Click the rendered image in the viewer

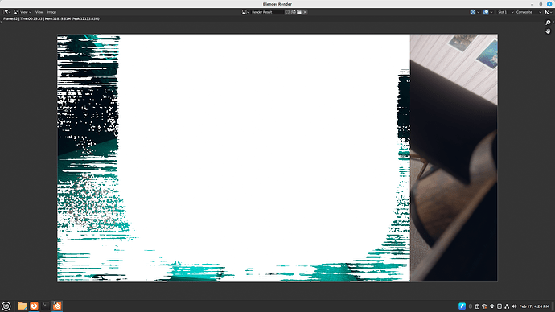[x=277, y=158]
